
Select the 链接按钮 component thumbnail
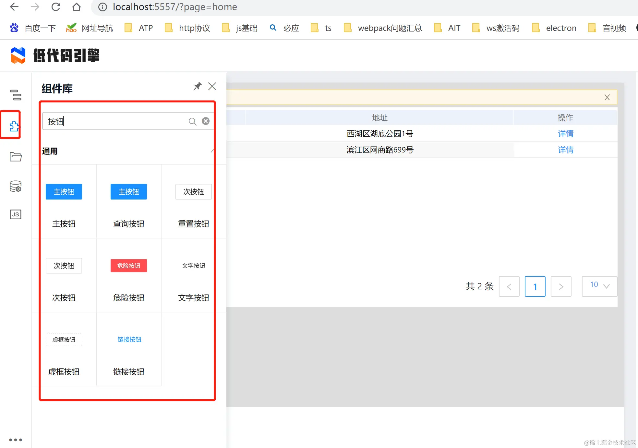point(129,340)
